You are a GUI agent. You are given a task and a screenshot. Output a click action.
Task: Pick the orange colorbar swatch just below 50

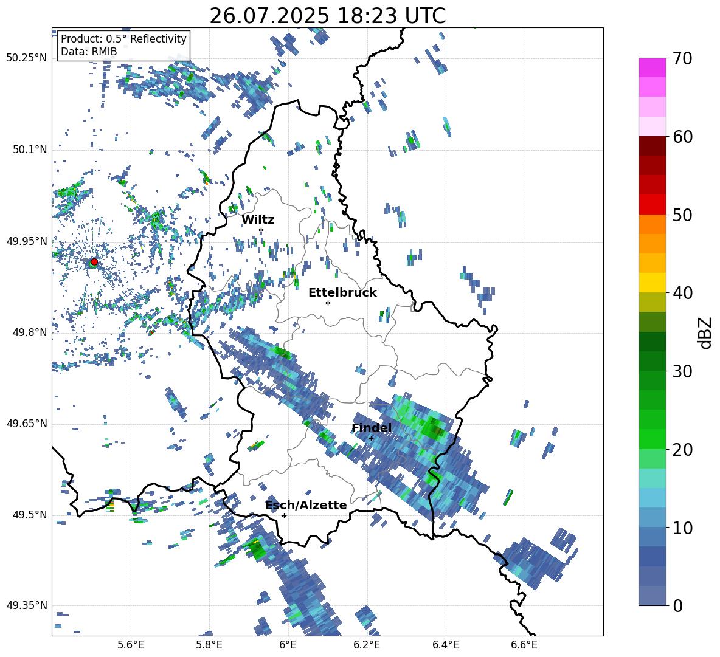652,224
